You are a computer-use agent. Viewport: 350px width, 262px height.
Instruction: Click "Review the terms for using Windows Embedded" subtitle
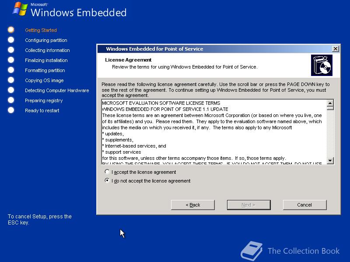(x=185, y=67)
